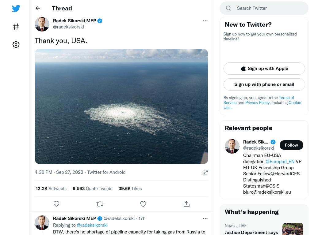Click the share upload icon
314x235 pixels.
(186, 204)
